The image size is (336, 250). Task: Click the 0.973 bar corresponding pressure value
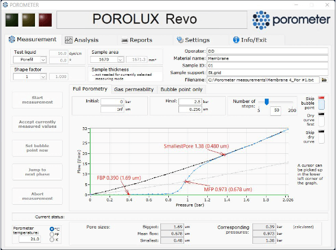(264, 234)
